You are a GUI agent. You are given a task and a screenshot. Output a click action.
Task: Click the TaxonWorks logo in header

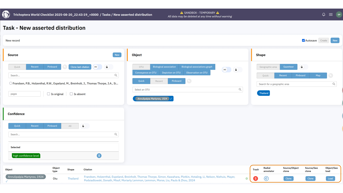pos(6,14)
